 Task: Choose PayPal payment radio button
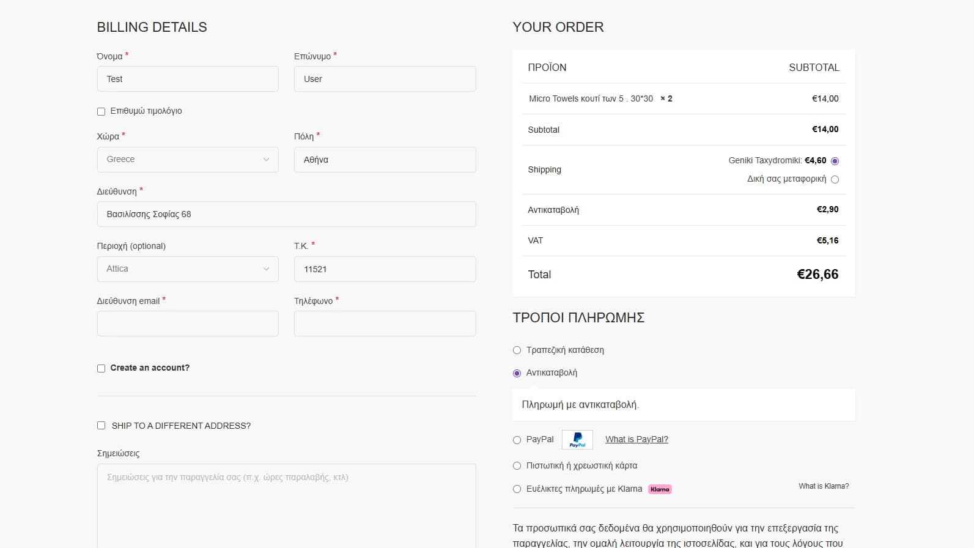(x=517, y=440)
